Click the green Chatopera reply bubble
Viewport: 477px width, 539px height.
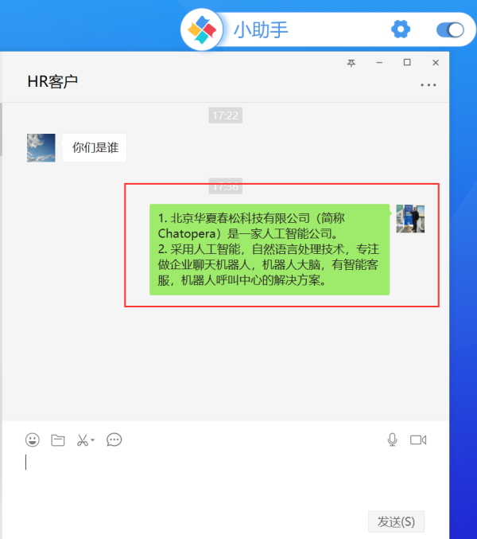click(x=270, y=249)
